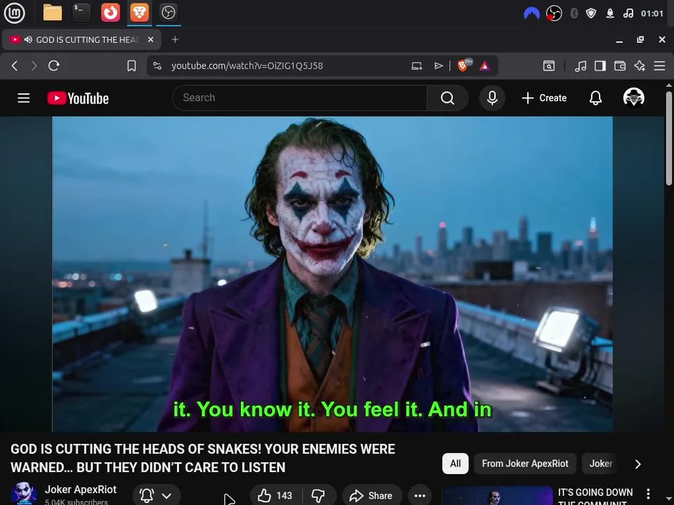
Task: Open the Brave main hamburger menu
Action: pos(659,66)
